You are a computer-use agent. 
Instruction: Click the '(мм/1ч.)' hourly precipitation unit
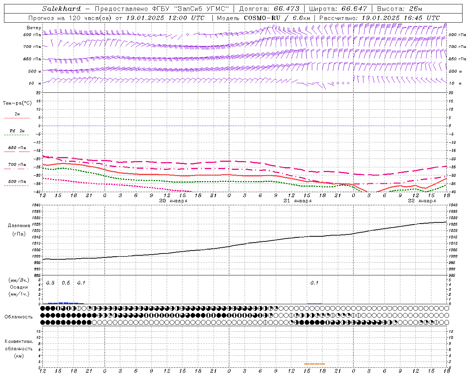point(19,294)
